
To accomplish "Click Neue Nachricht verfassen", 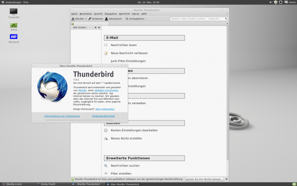I will click(129, 53).
